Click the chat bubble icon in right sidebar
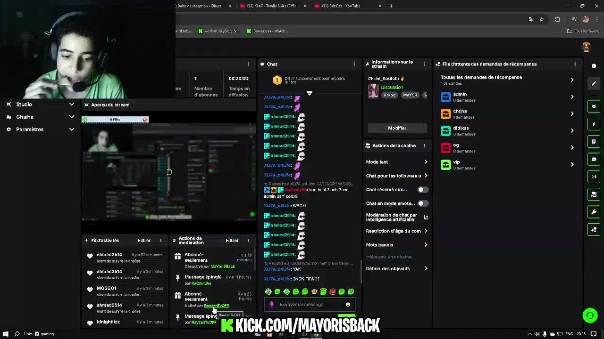The height and width of the screenshot is (339, 604). 594,159
